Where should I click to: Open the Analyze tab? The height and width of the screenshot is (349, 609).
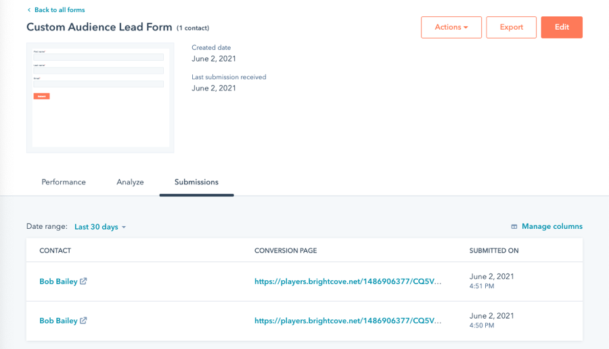(x=130, y=182)
